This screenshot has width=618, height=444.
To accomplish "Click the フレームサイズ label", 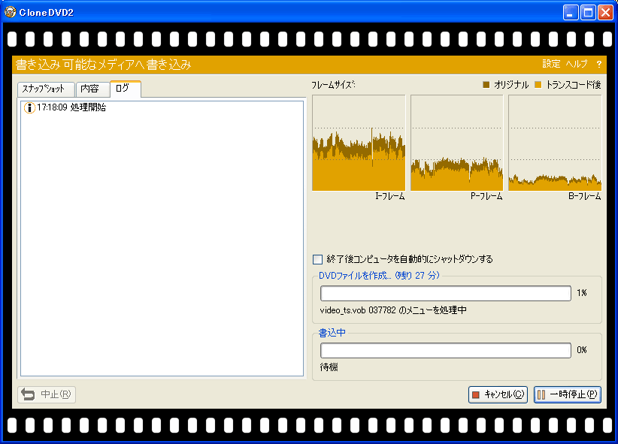I will [334, 85].
